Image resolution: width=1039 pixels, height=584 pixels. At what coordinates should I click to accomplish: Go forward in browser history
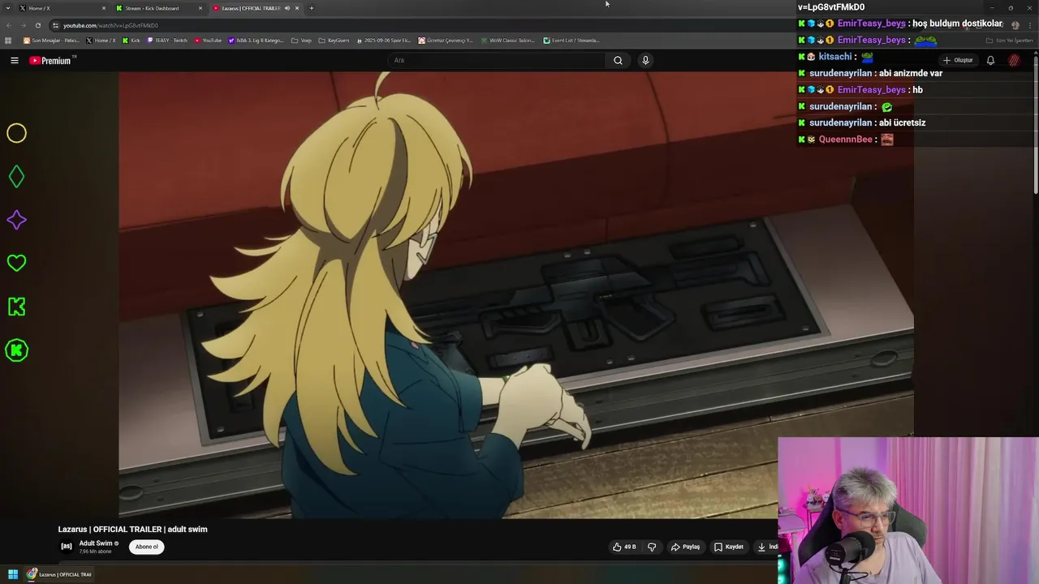tap(23, 25)
